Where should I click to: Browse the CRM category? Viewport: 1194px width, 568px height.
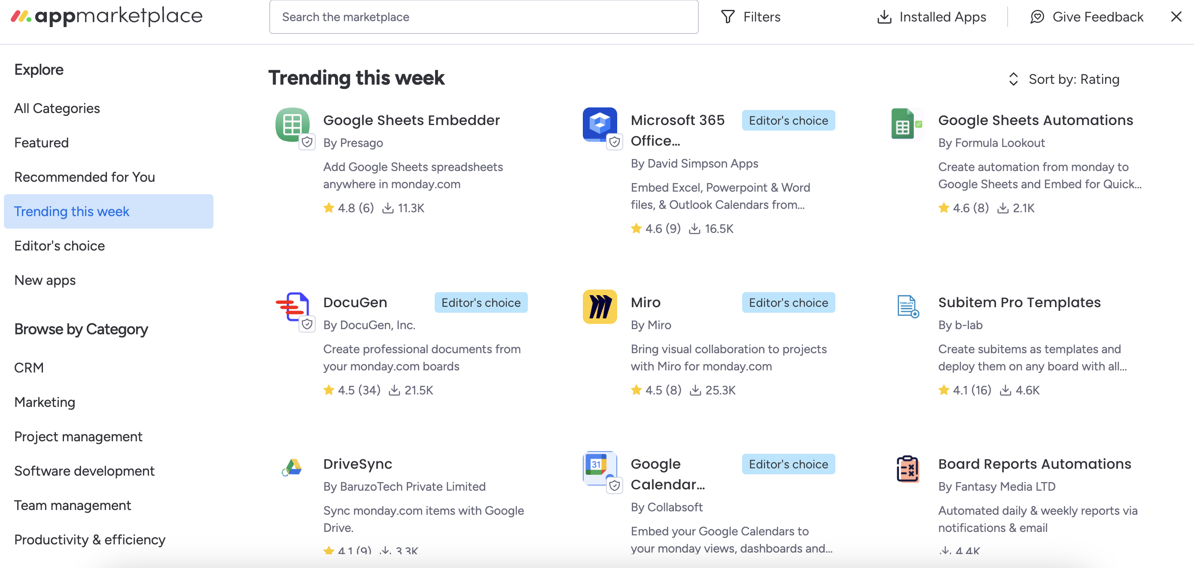click(29, 368)
